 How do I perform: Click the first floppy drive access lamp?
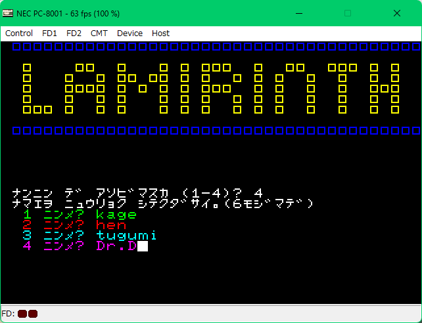22,314
